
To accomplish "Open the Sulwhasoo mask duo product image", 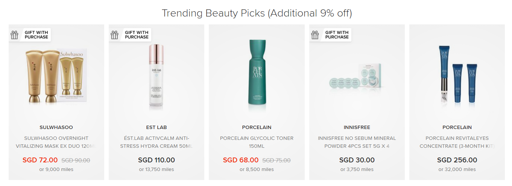I will point(56,75).
